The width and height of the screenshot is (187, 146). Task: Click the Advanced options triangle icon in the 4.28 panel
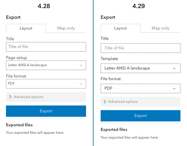10,97
